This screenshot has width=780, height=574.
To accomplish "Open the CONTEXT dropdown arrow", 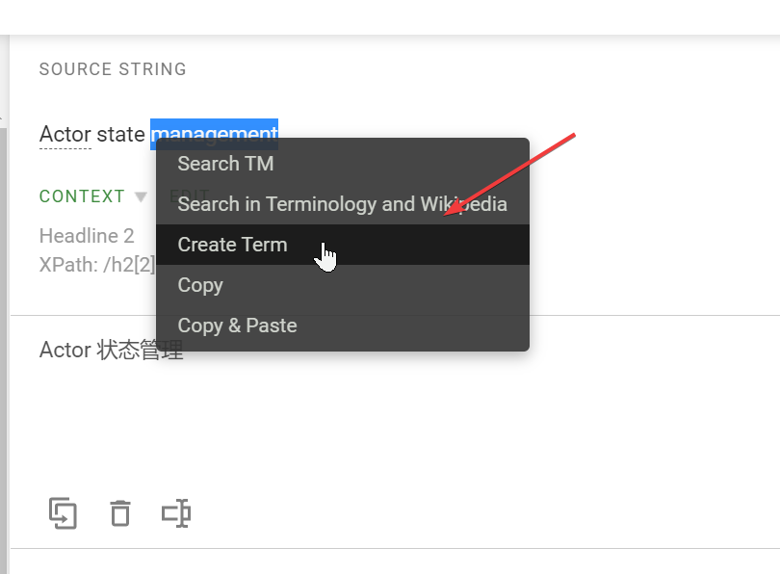I will pyautogui.click(x=141, y=196).
